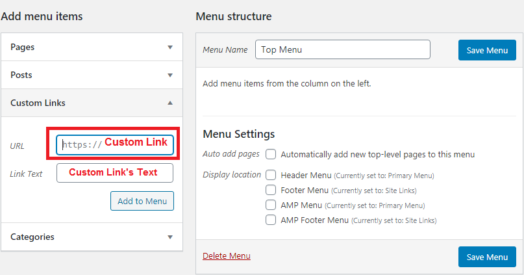The width and height of the screenshot is (524, 275).
Task: Enable automatically add new top-level pages
Action: (271, 154)
